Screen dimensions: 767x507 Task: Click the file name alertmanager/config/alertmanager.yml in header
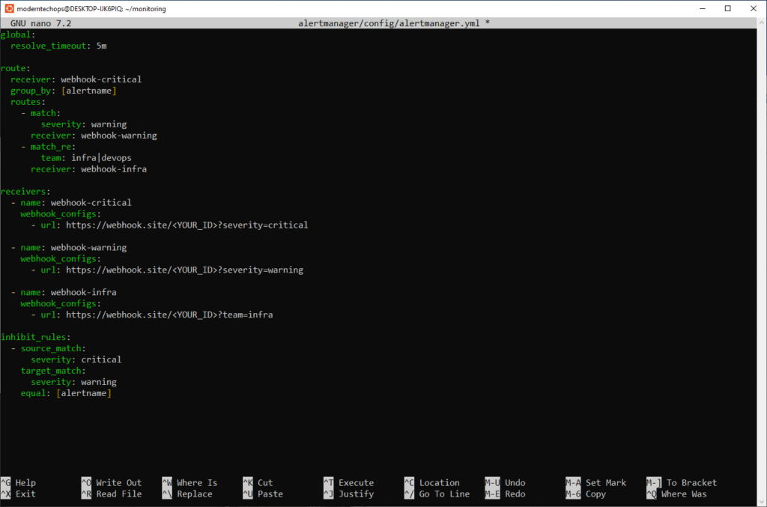[389, 23]
